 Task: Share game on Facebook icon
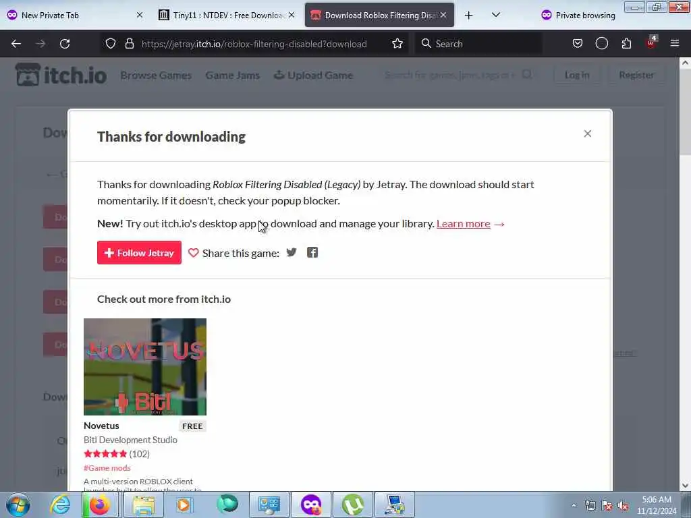point(312,252)
